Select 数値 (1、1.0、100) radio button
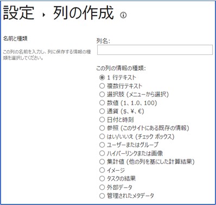The width and height of the screenshot is (216, 205). coord(102,103)
